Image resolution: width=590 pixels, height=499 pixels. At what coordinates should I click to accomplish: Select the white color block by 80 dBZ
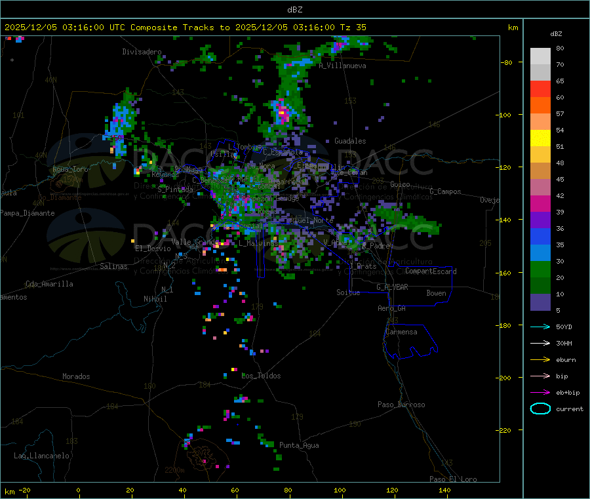[x=540, y=56]
